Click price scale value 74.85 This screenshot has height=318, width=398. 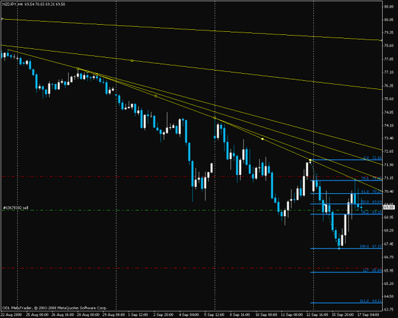[x=389, y=112]
